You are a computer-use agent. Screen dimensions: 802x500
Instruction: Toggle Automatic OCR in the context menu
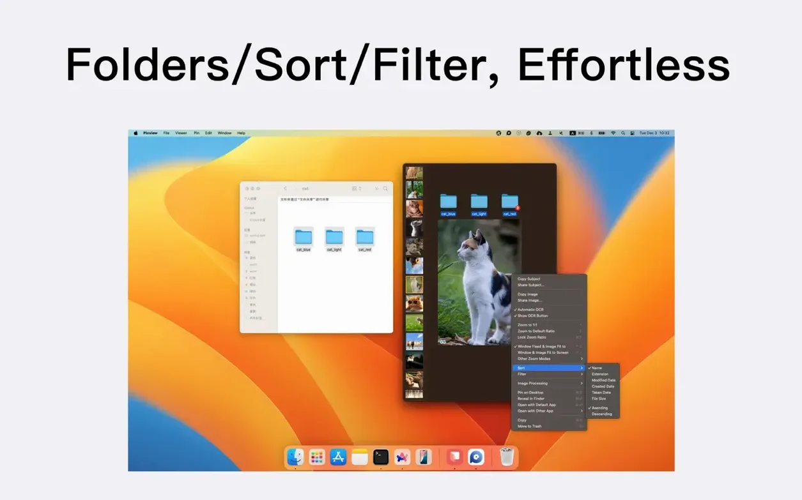click(x=548, y=310)
